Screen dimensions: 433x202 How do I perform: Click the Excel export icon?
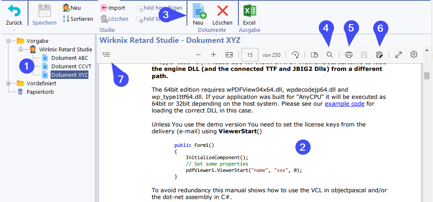point(249,11)
